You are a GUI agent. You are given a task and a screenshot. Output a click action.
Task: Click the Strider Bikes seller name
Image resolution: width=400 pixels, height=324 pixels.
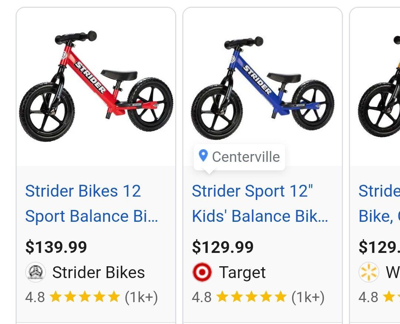(99, 273)
